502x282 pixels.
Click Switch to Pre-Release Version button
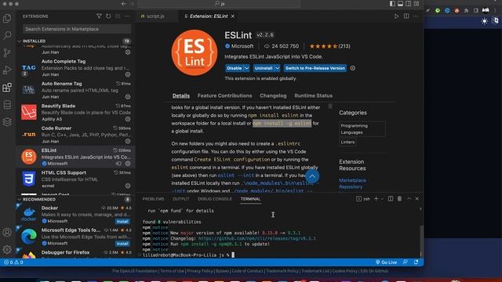(315, 68)
